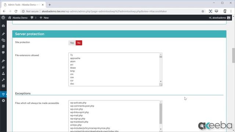Viewport: 235px width, 132px height.
Task: Go back with the browser back arrow
Action: click(x=4, y=11)
